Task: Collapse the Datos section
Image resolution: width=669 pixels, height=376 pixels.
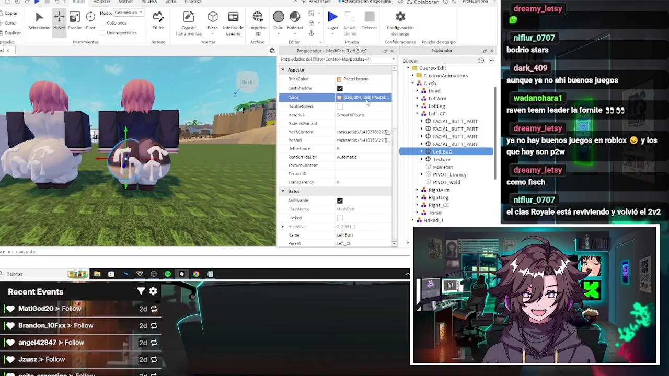Action: 283,191
